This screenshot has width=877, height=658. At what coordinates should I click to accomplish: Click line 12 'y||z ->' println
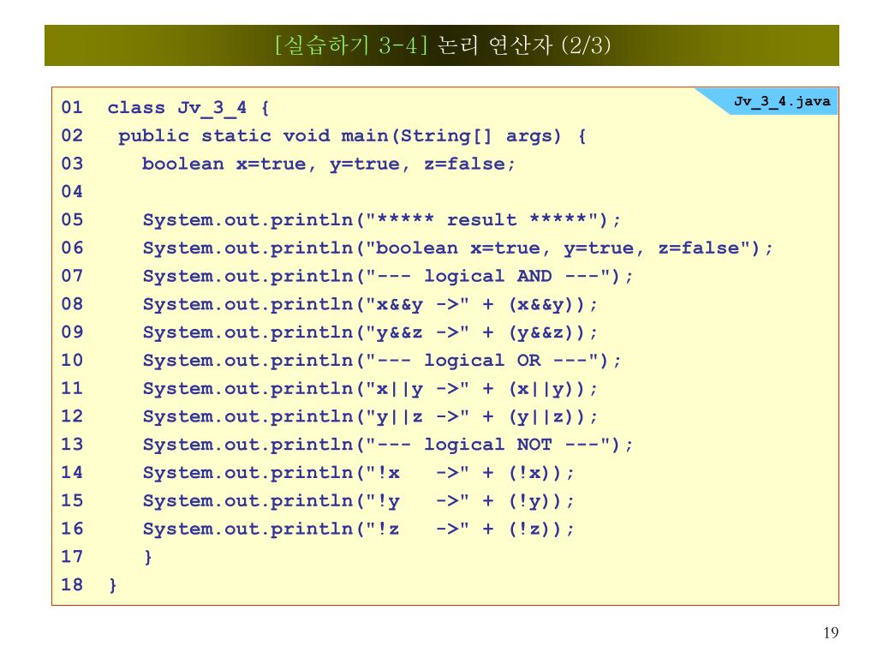click(370, 416)
